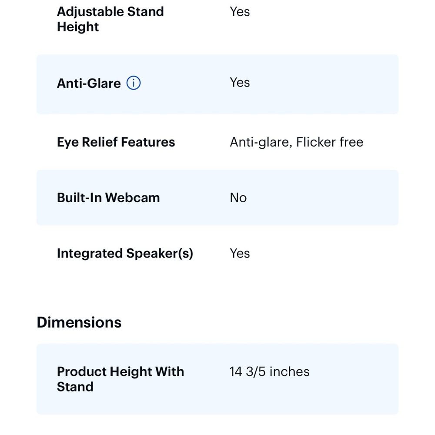
Task: Select the Anti-Glare label text
Action: click(89, 83)
